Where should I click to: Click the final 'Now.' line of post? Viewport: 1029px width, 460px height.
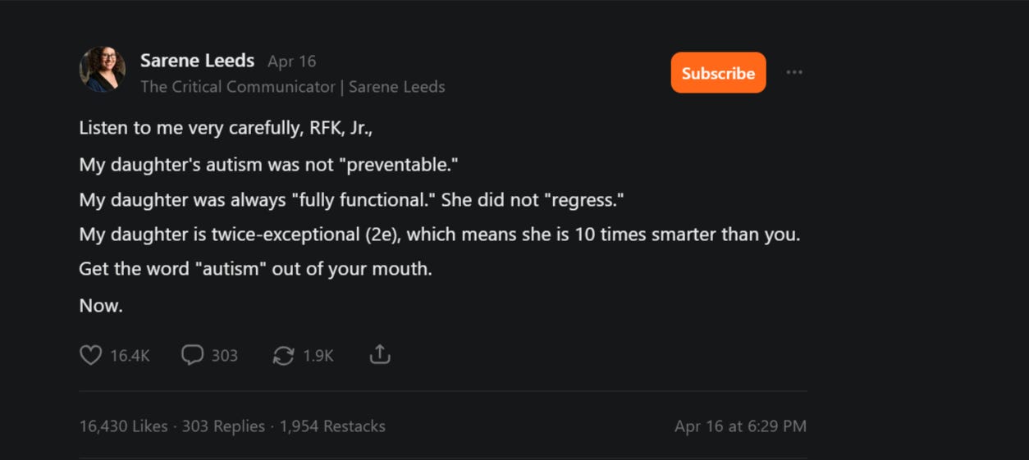(x=101, y=306)
